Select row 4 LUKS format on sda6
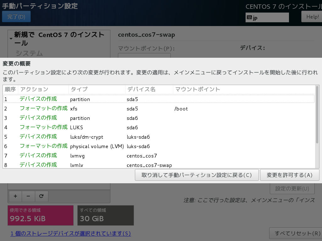 coord(159,127)
